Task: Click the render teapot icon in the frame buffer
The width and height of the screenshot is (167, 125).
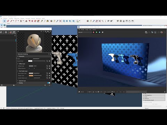Action: point(161,32)
